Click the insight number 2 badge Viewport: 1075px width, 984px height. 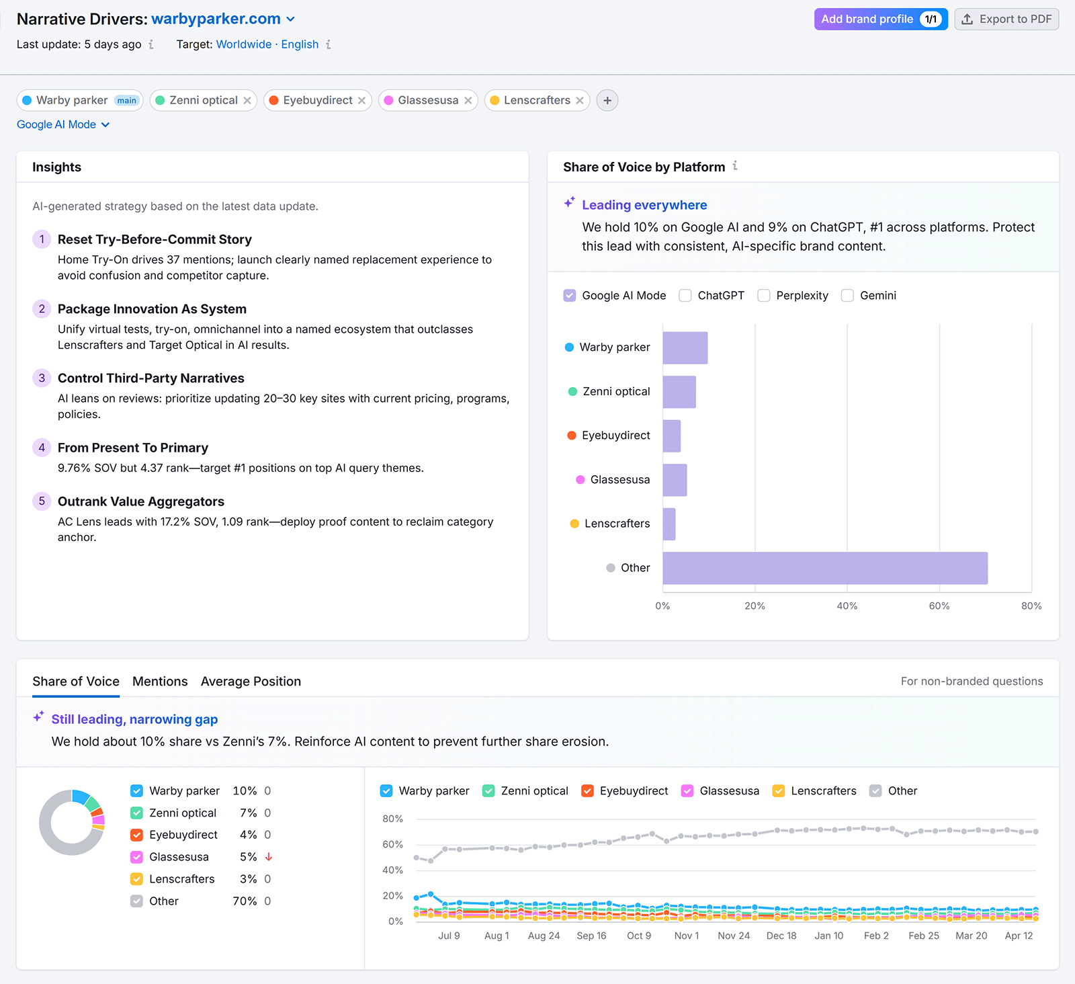[x=42, y=309]
